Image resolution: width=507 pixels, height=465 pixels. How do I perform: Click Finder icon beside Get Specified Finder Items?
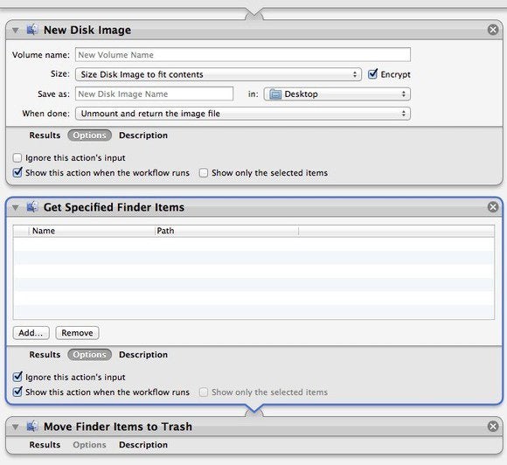(32, 206)
